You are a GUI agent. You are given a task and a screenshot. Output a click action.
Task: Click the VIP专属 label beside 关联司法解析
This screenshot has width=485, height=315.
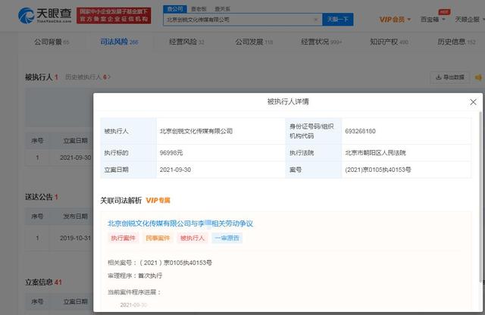pos(158,201)
